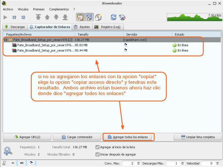The width and height of the screenshot is (223, 167).
Task: Click the globe update icon
Action: [x=122, y=17]
